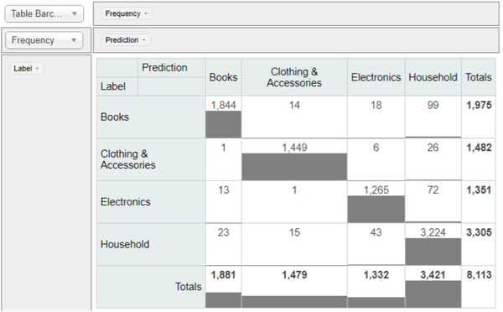Click the Clothing & Accessories column header
This screenshot has height=312, width=503.
[294, 77]
